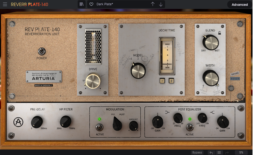This screenshot has height=155, width=253.
Task: Open the preset library browser icon
Action: (x=82, y=4)
